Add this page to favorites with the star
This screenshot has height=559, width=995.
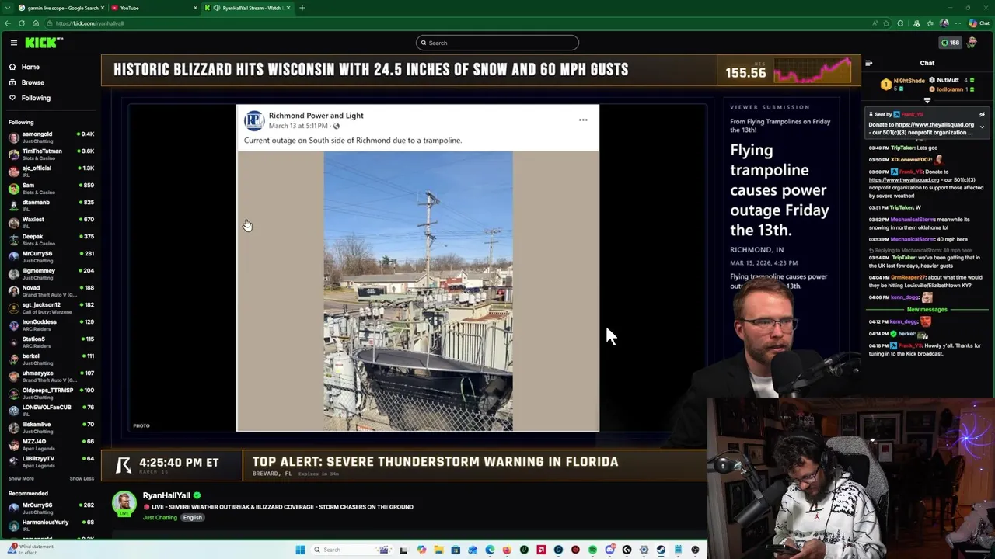click(886, 23)
